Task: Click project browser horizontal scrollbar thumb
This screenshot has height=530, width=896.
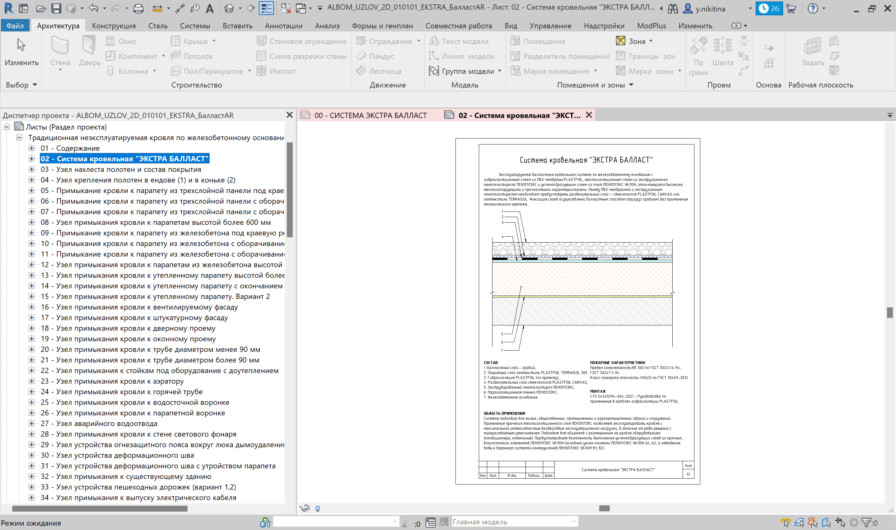Action: click(x=100, y=508)
